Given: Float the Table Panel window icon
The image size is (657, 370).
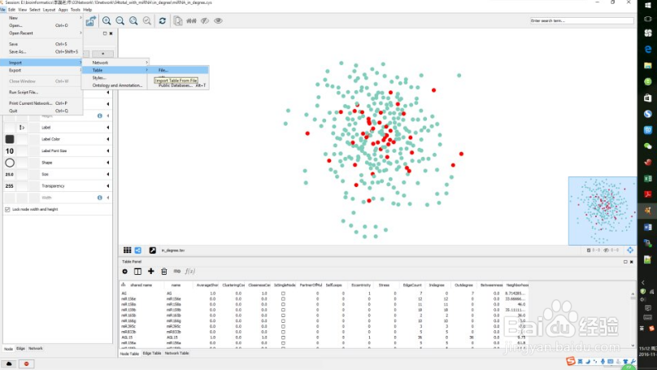Looking at the screenshot, I should click(x=625, y=262).
